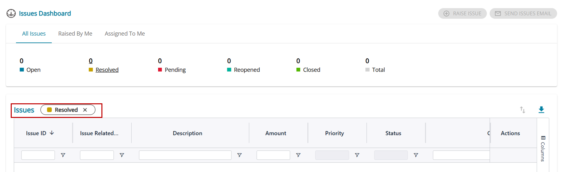Open filter options for Description column

pyautogui.click(x=240, y=155)
